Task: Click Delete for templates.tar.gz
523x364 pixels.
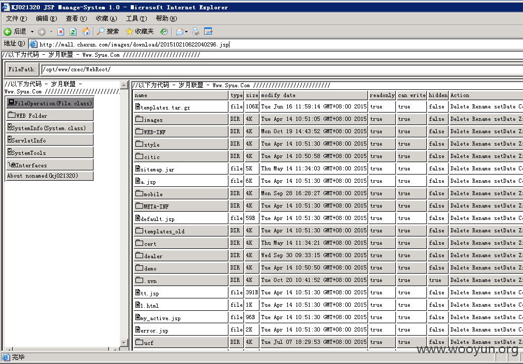Action: coord(459,107)
